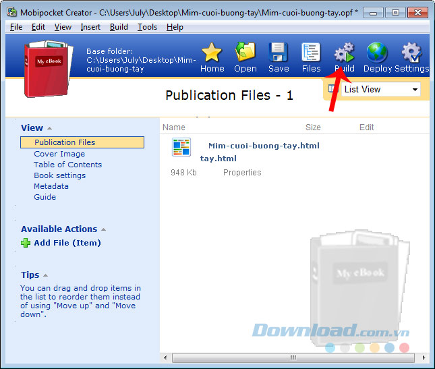Screen dimensions: 435x369
Task: Open the Tools menu
Action: pos(147,27)
